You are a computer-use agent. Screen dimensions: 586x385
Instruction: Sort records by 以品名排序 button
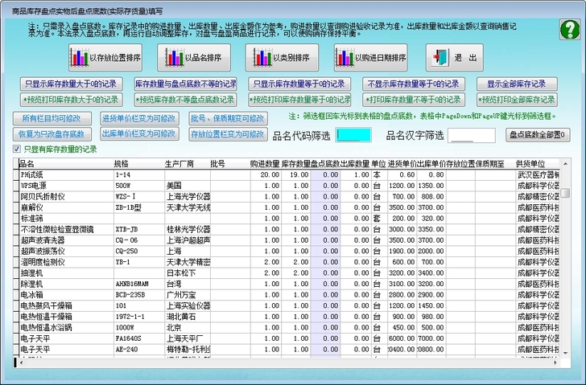point(194,57)
